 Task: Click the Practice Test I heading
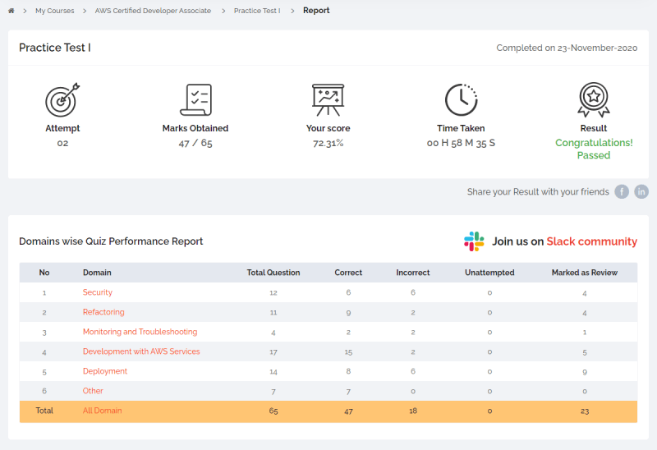pos(55,48)
